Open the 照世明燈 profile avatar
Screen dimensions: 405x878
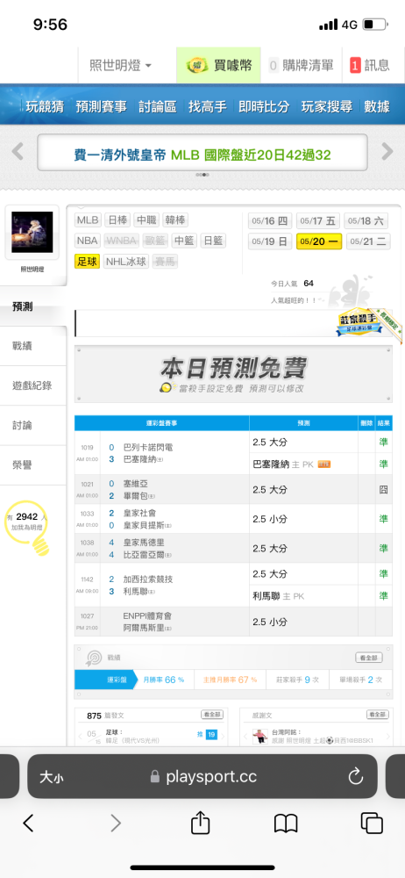[x=32, y=232]
